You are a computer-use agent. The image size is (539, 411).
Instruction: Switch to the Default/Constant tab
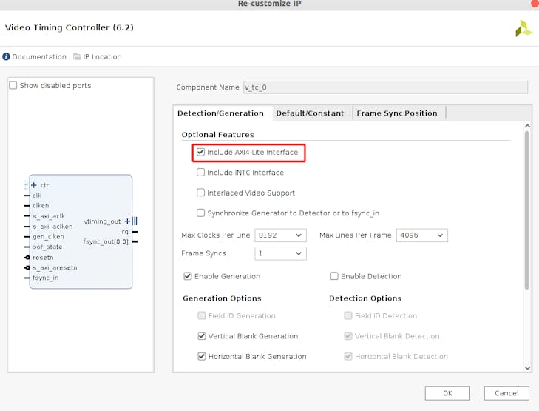click(x=310, y=113)
